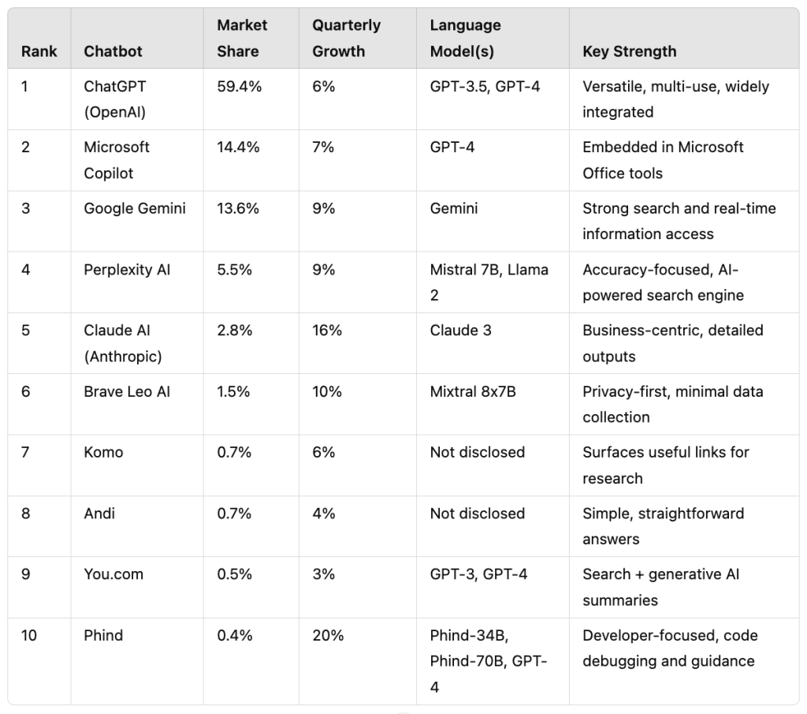Click the Chatbot column header
Screen dimensions: 807x714
point(113,51)
